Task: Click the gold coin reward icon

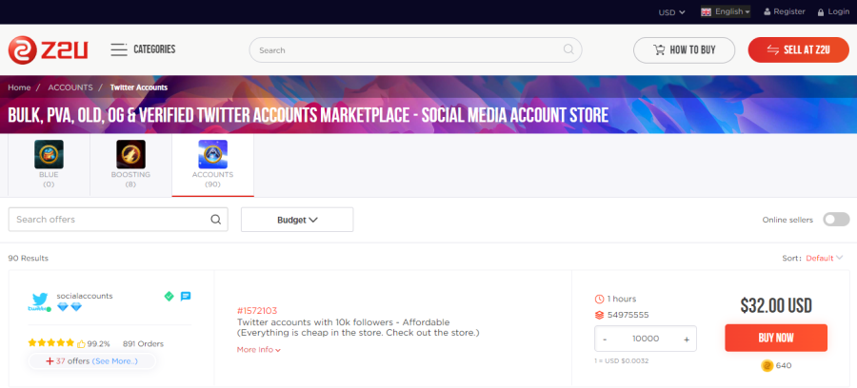Action: pyautogui.click(x=767, y=365)
